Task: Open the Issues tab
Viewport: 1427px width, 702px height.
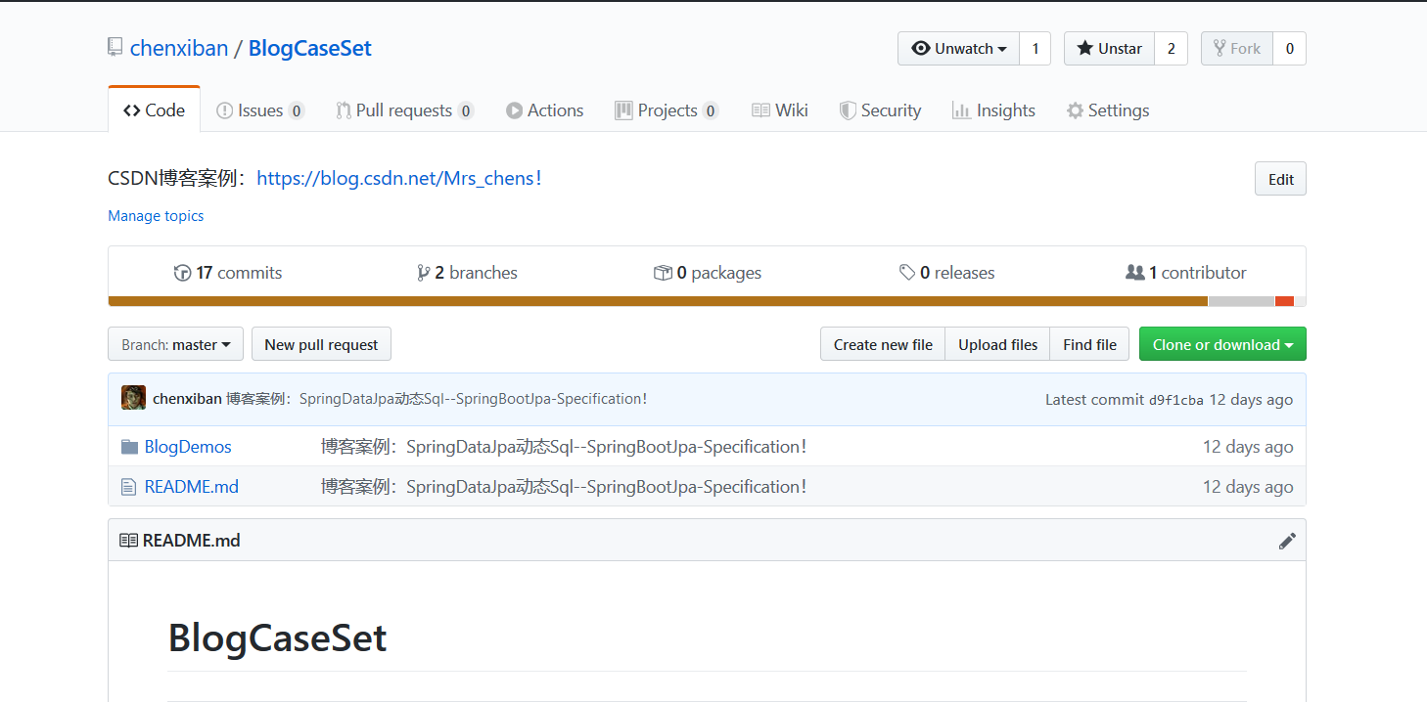Action: click(x=260, y=110)
